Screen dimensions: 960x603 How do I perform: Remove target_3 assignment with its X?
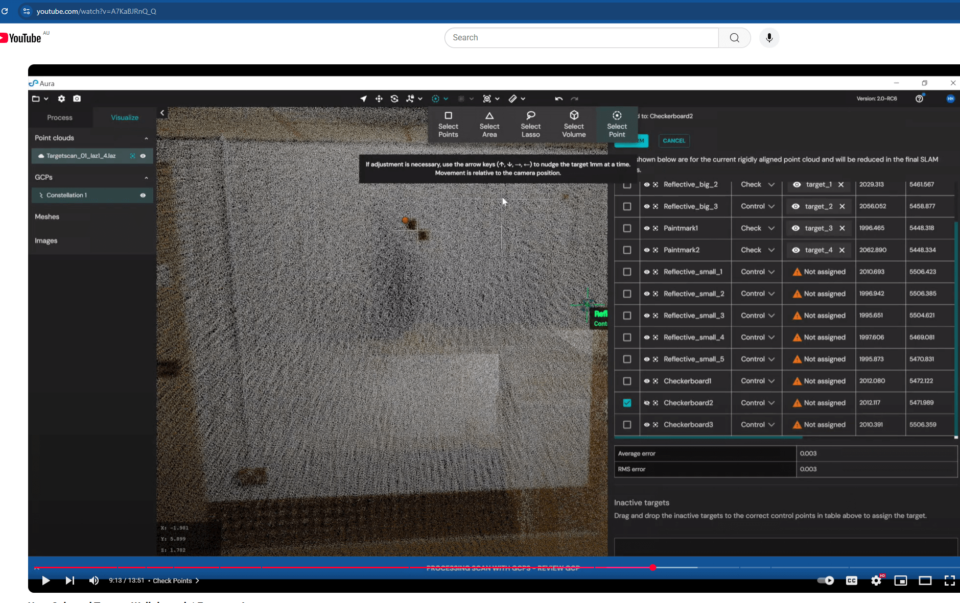point(841,228)
